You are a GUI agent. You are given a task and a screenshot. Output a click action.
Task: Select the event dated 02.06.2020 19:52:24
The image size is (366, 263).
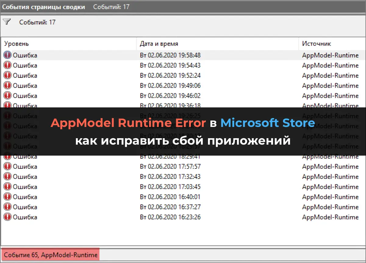(170, 75)
